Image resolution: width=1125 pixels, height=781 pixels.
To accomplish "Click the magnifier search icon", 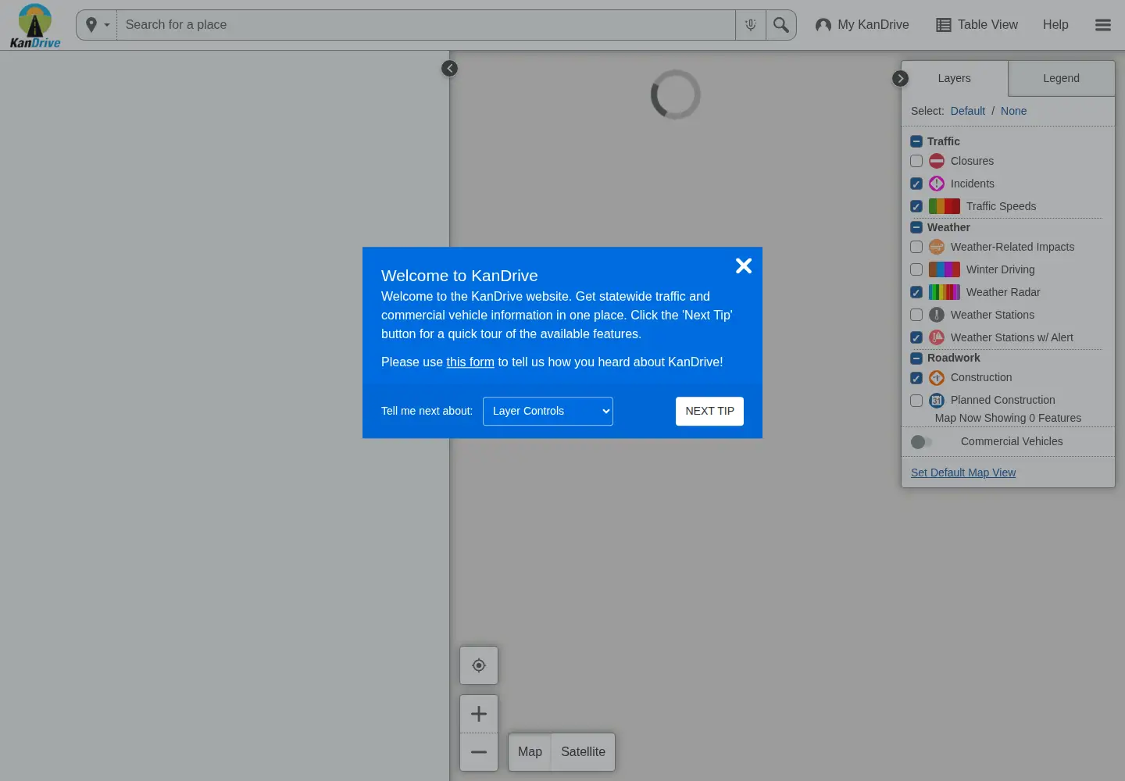I will 780,25.
